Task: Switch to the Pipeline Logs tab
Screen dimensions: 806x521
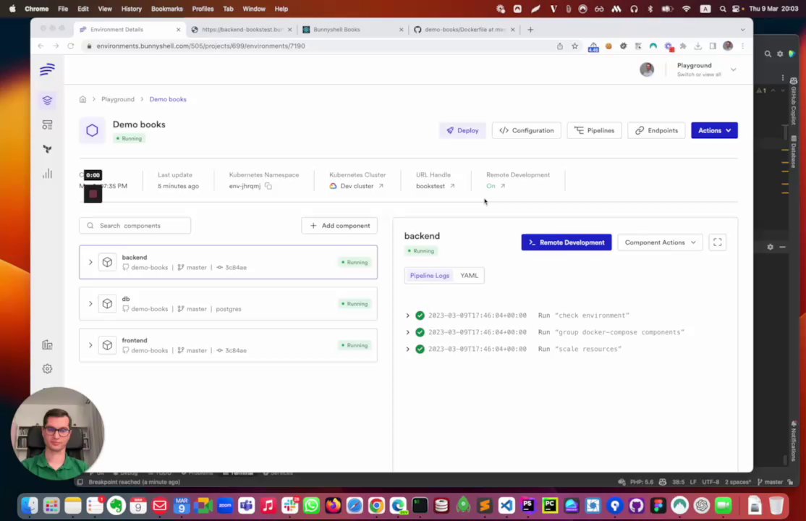Action: pyautogui.click(x=429, y=276)
